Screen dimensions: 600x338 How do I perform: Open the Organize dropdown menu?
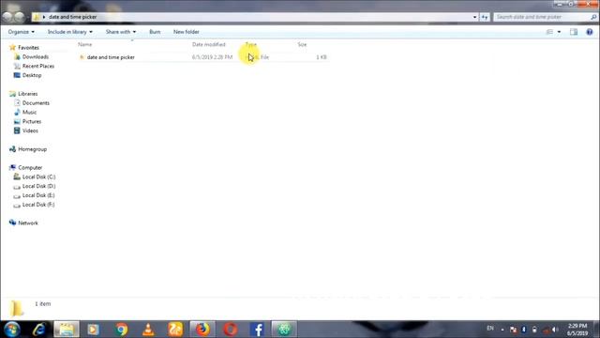point(22,32)
